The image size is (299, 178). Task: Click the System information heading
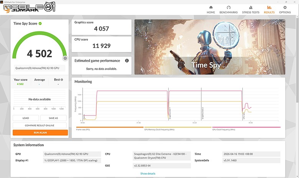29,145
